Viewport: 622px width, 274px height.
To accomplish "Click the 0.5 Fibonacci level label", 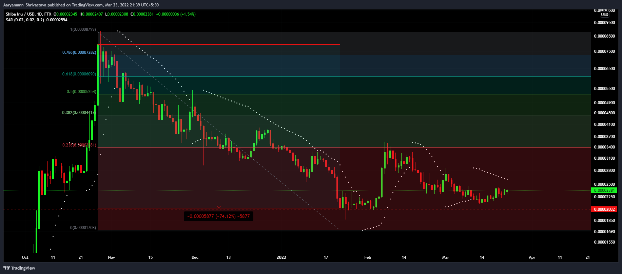I will 81,92.
